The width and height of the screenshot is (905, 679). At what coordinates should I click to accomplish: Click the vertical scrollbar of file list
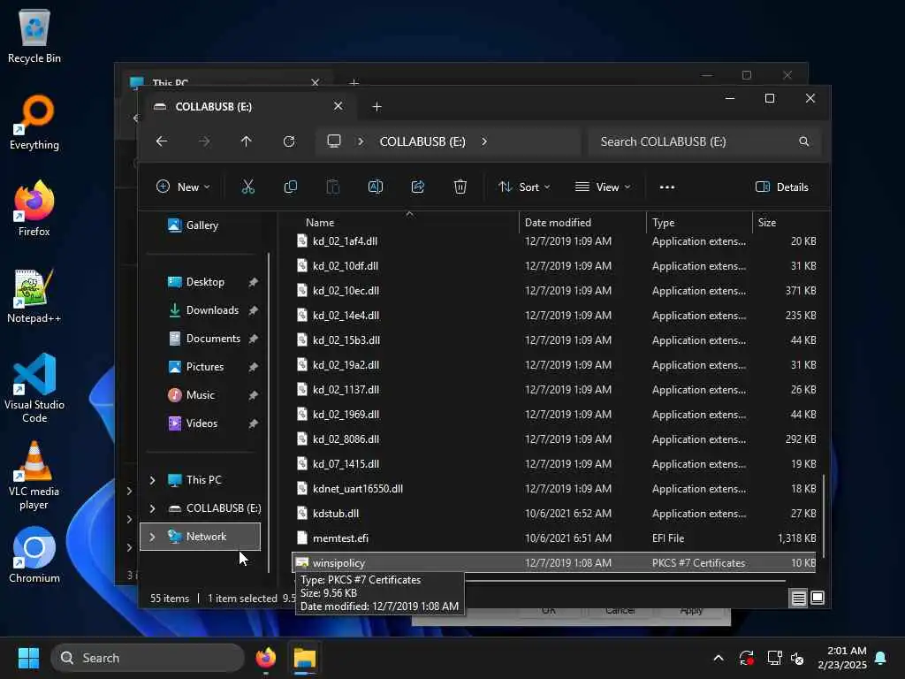[x=825, y=515]
